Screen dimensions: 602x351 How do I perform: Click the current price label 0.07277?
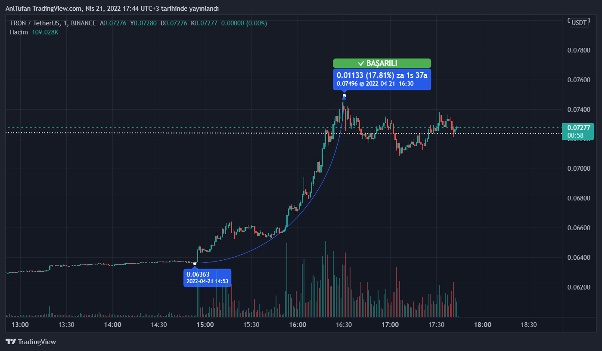point(578,128)
